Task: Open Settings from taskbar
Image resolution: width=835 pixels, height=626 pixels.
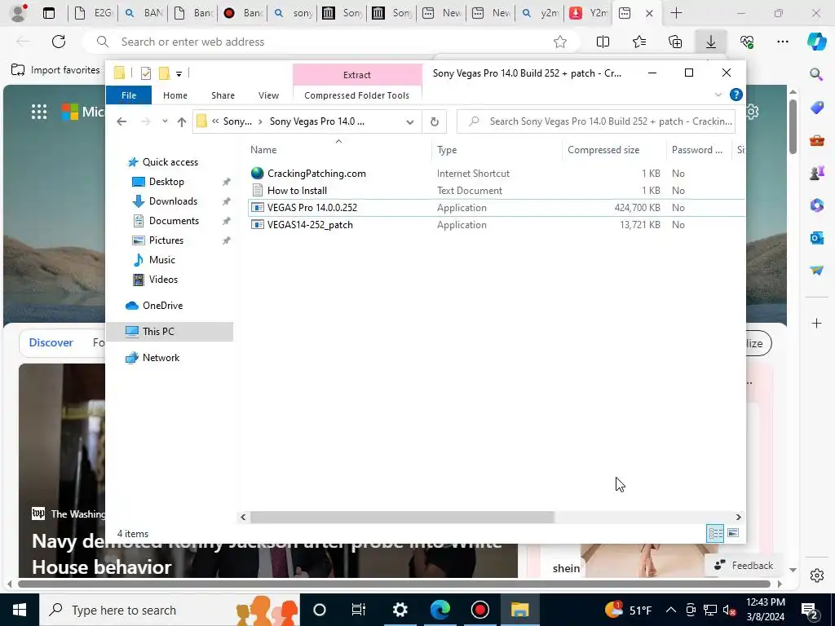Action: click(400, 610)
